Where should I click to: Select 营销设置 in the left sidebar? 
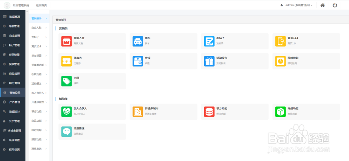(x=13, y=93)
